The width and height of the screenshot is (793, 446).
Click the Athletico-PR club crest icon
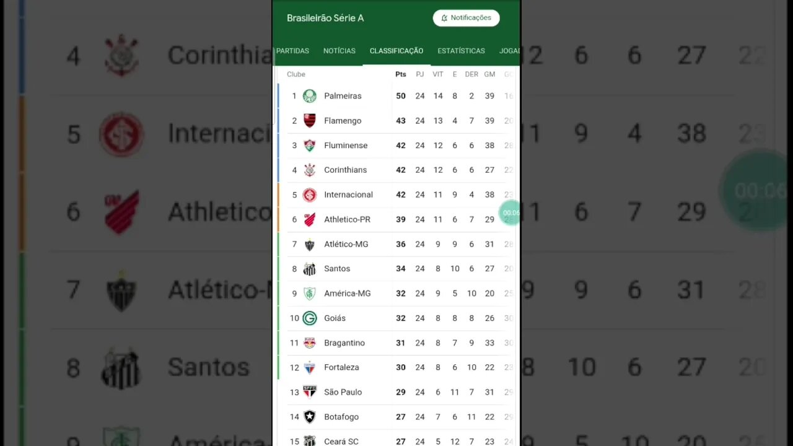[309, 219]
